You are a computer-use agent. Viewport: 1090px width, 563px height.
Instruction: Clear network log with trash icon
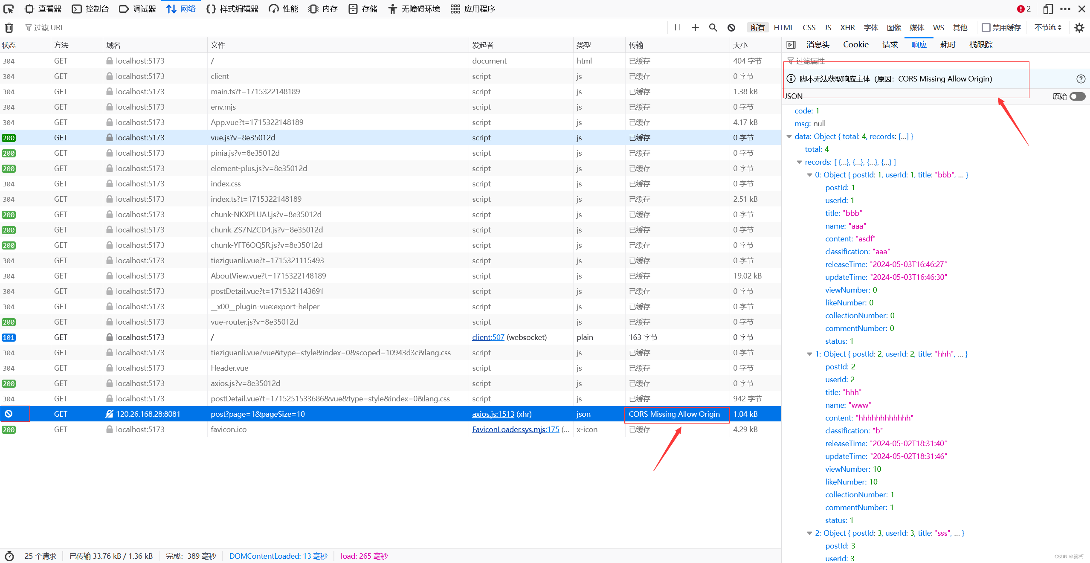(9, 28)
